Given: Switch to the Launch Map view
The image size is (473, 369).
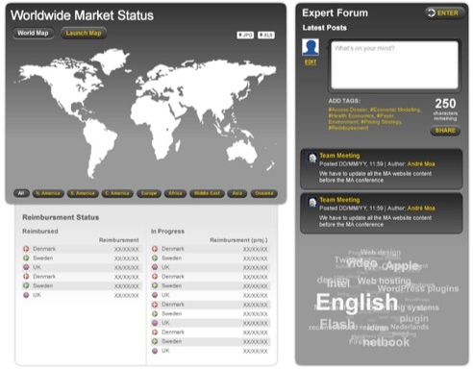Looking at the screenshot, I should click(x=84, y=34).
